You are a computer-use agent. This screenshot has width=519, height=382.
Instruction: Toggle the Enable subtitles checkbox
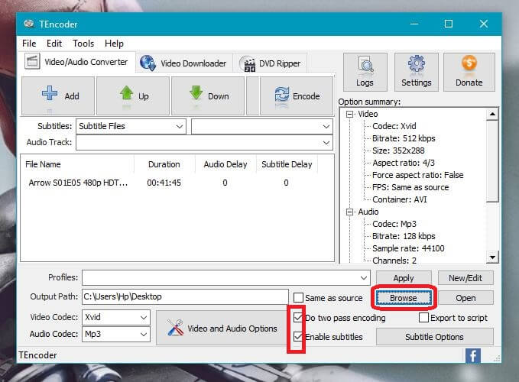[298, 337]
